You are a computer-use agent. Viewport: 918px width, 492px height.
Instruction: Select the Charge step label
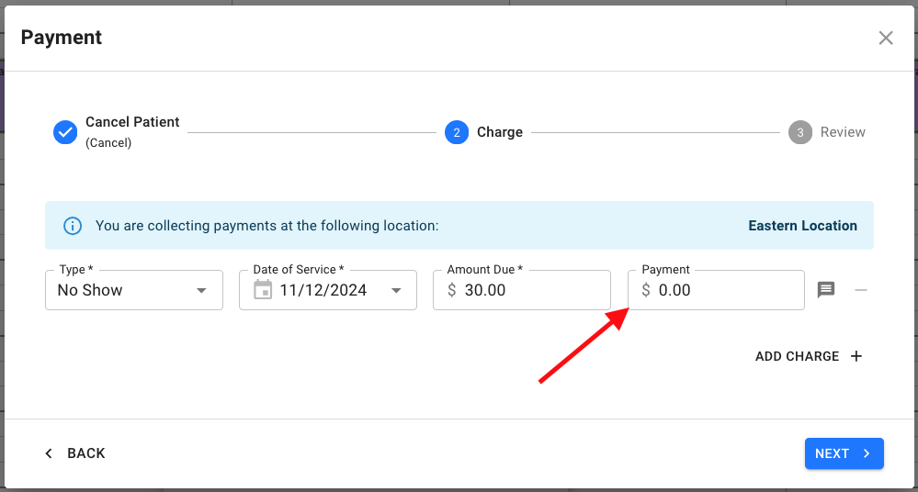(x=500, y=132)
